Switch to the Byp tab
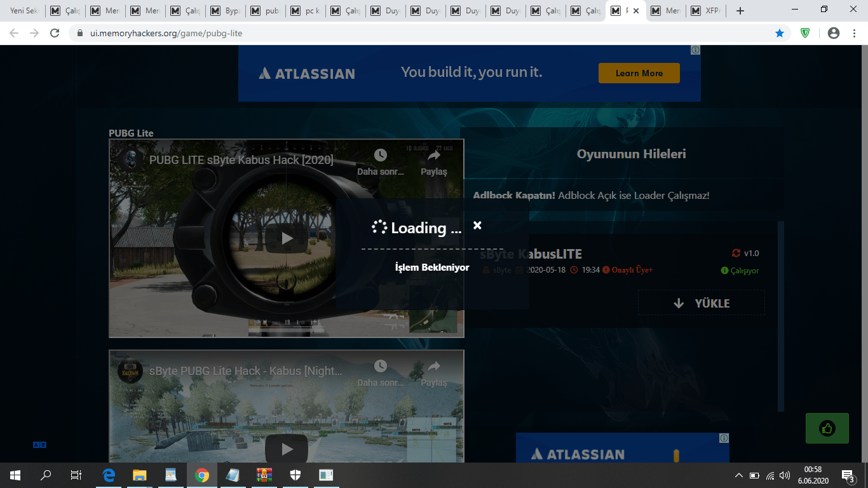Image resolution: width=868 pixels, height=488 pixels. pyautogui.click(x=226, y=11)
